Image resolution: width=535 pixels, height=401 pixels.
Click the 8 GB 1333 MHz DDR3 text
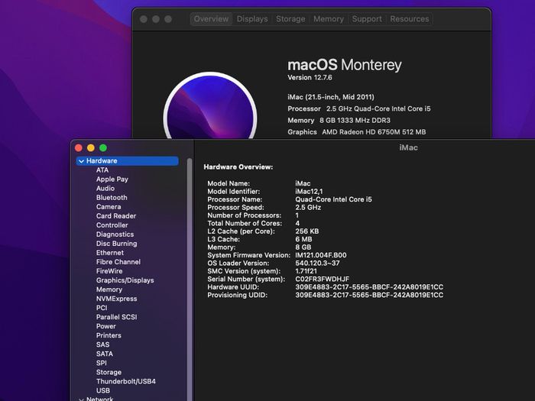(x=355, y=121)
